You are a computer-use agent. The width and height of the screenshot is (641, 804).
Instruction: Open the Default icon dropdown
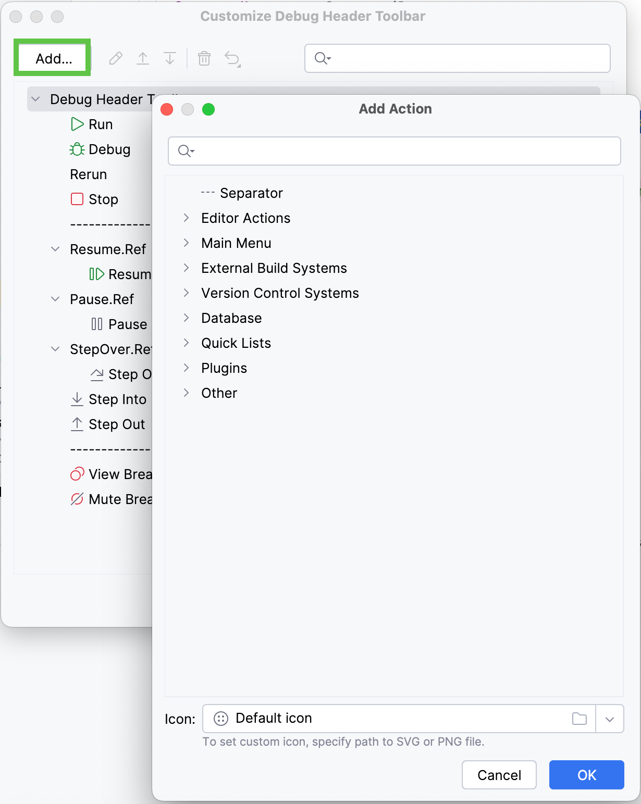click(x=610, y=718)
